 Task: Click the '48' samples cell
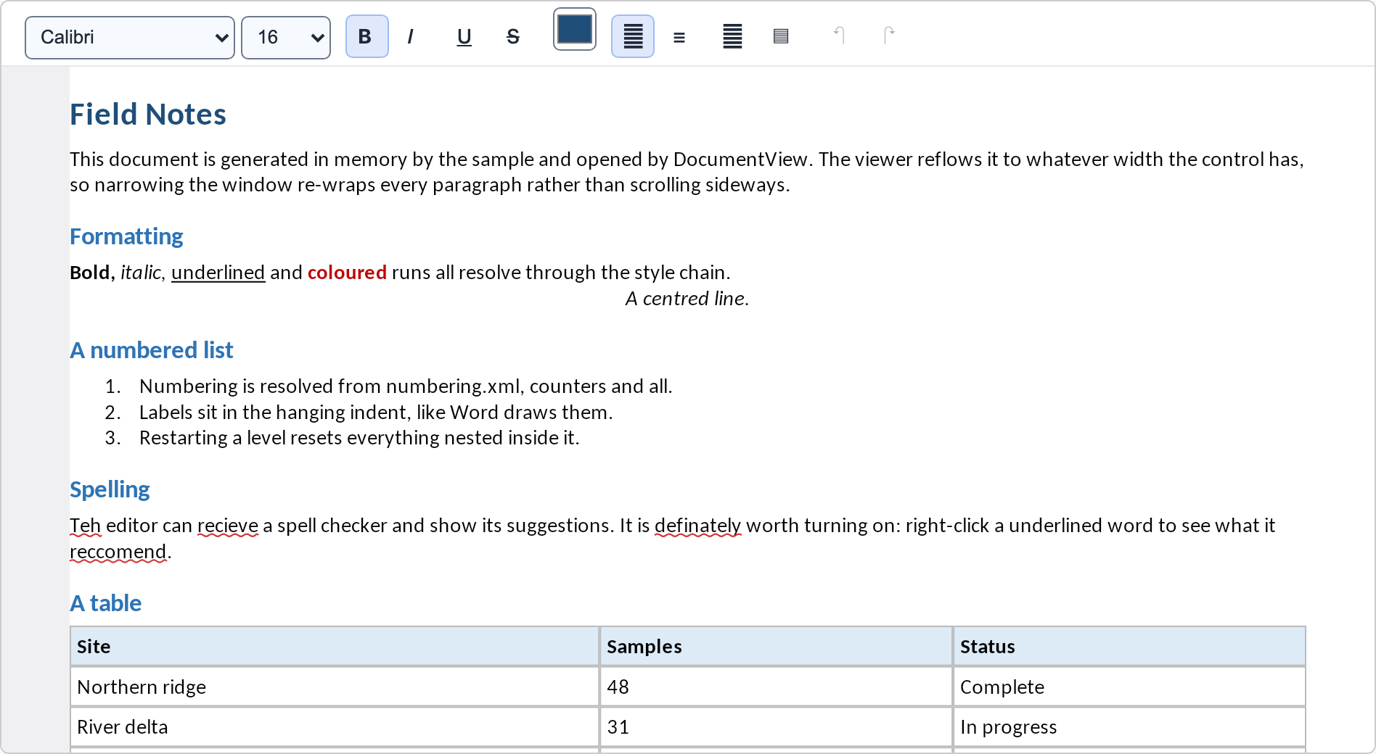[776, 687]
